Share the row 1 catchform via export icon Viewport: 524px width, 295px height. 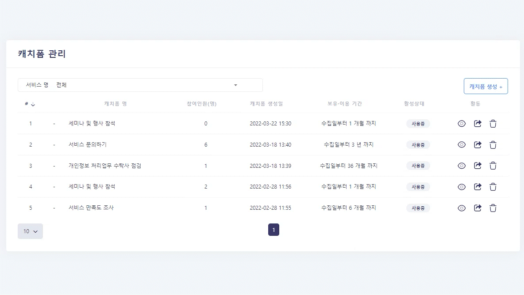(x=478, y=124)
